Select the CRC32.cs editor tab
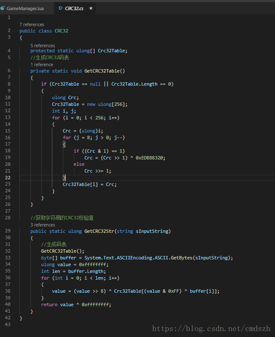Image resolution: width=275 pixels, height=337 pixels. coord(74,8)
